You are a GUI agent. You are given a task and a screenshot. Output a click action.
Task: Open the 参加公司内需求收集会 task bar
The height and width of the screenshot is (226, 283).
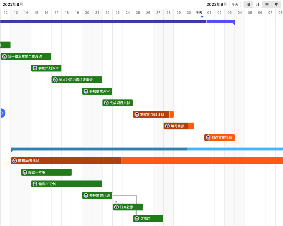[79, 80]
